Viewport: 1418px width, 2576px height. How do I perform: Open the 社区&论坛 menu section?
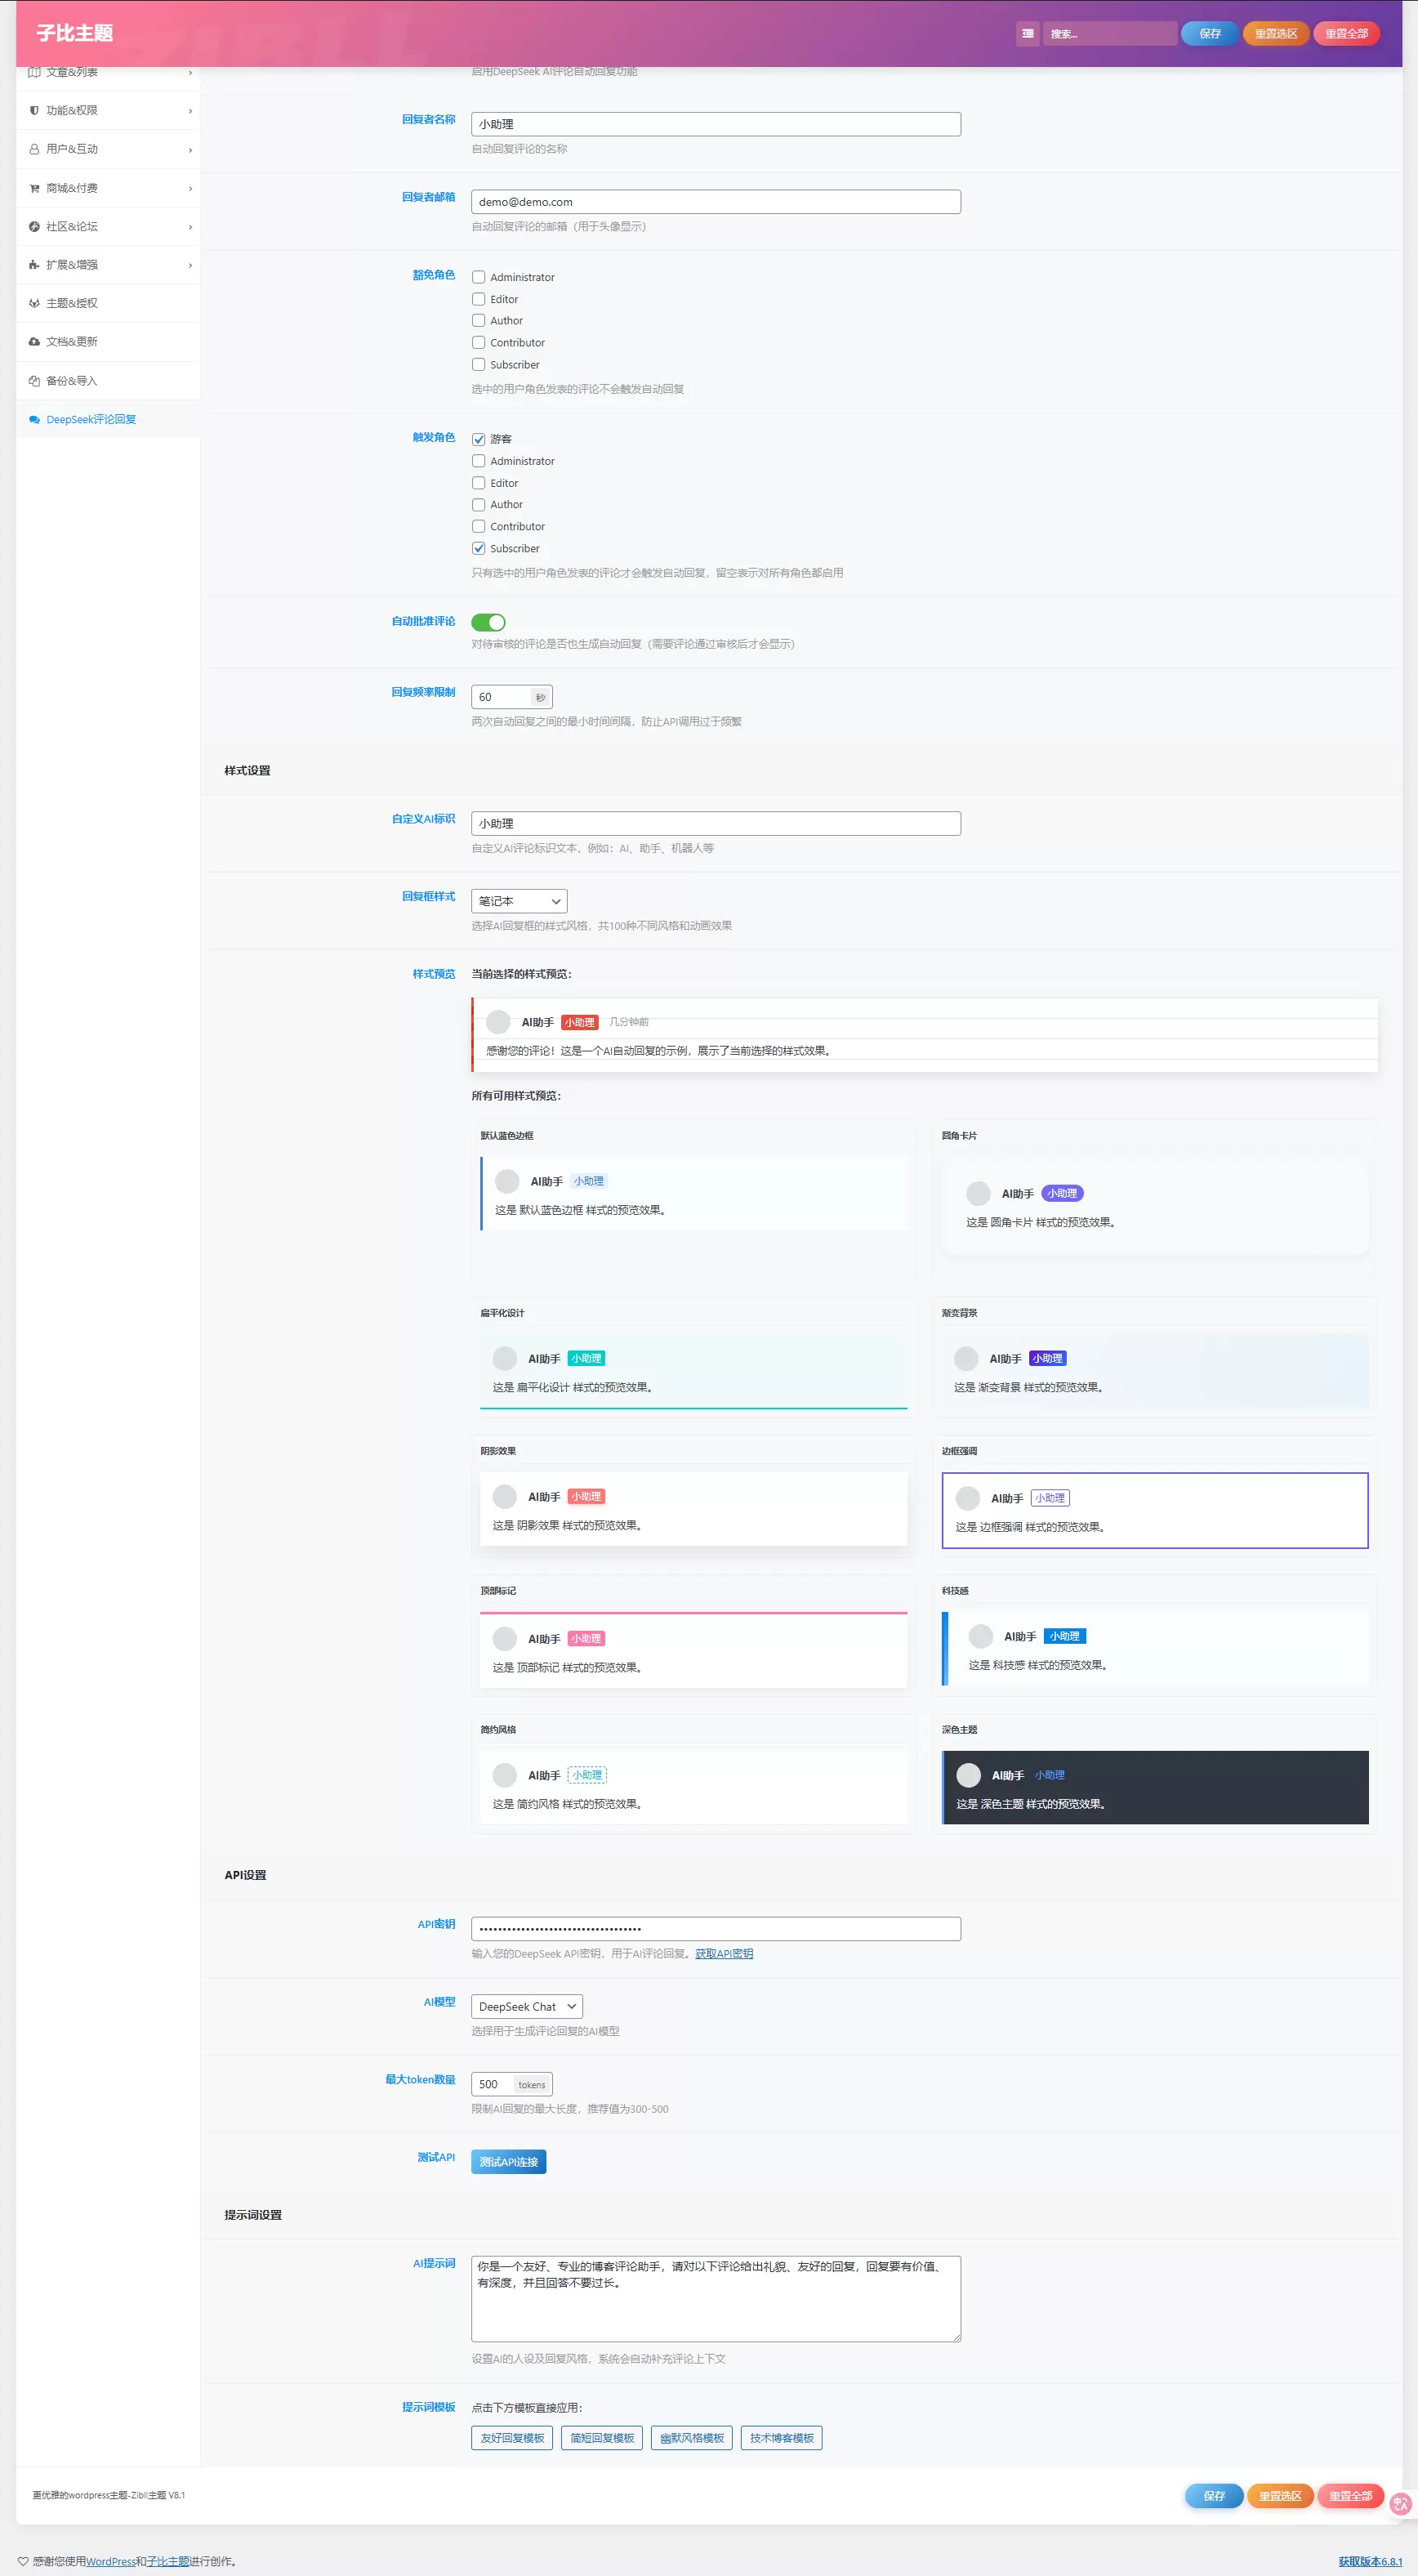108,227
